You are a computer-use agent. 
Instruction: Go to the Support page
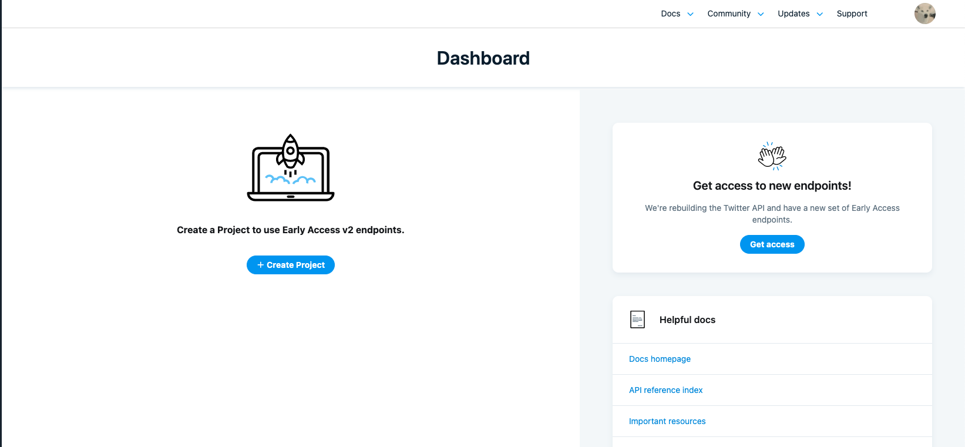(x=852, y=14)
